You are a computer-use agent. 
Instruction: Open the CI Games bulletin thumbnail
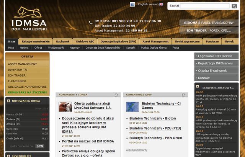tap(132, 107)
